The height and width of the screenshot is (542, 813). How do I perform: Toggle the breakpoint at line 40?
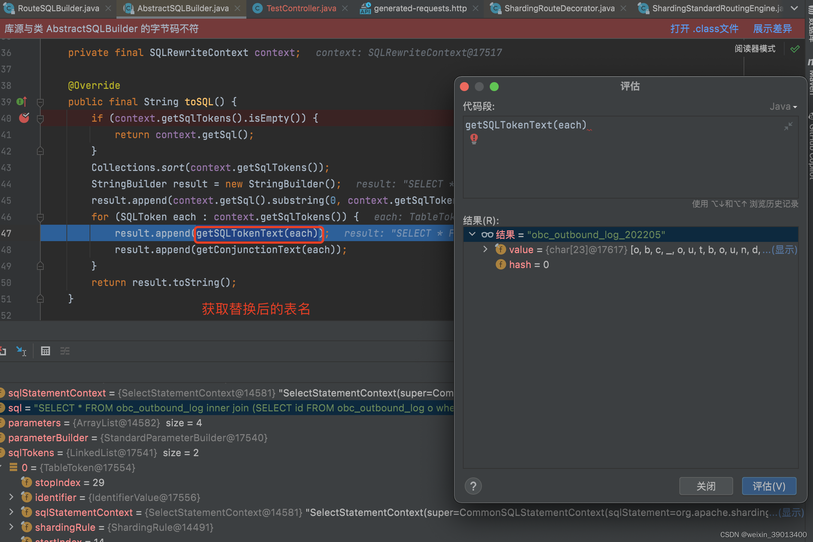[x=24, y=118]
